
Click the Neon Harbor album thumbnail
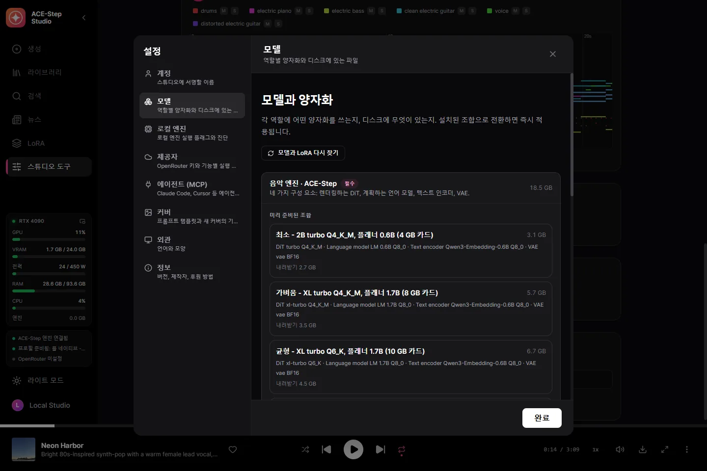[x=24, y=449]
